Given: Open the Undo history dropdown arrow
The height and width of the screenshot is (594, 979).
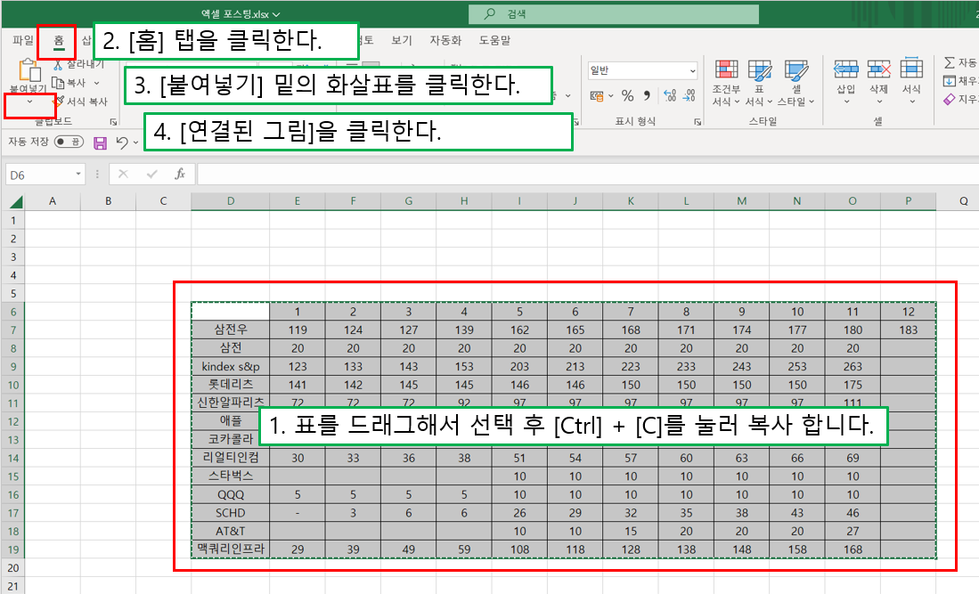Looking at the screenshot, I should (135, 142).
